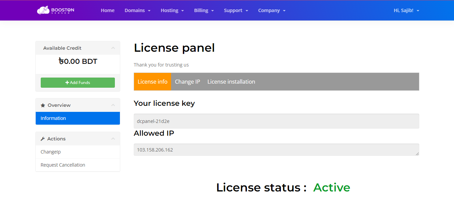
Task: Click the wrench icon beside Actions
Action: pos(43,139)
